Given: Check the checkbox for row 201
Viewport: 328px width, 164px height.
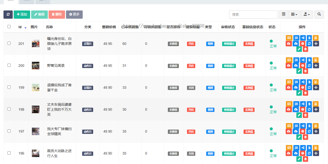Looking at the screenshot, I should (9, 43).
